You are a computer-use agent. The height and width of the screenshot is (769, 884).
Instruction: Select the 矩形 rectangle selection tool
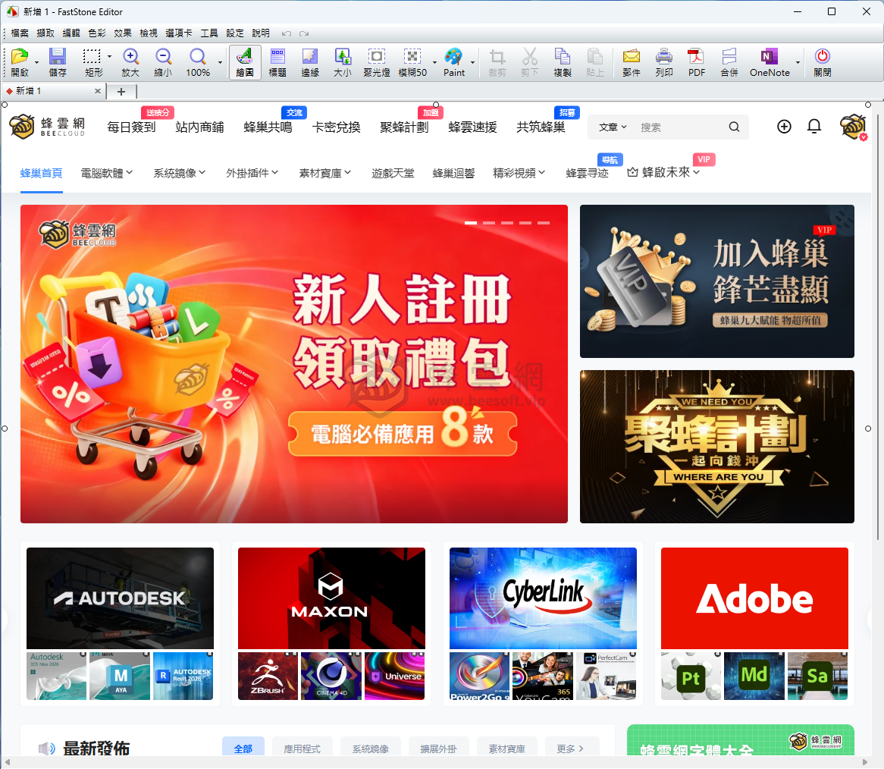pyautogui.click(x=92, y=62)
